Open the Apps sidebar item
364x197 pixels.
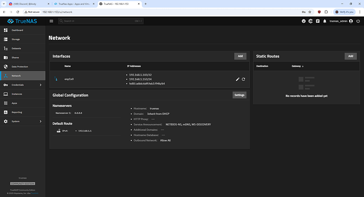coord(23,103)
